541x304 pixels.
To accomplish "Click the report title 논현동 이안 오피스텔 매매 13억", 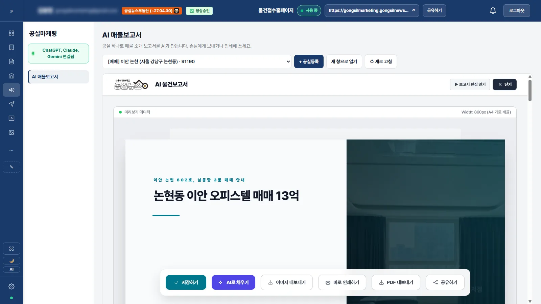I will point(226,196).
